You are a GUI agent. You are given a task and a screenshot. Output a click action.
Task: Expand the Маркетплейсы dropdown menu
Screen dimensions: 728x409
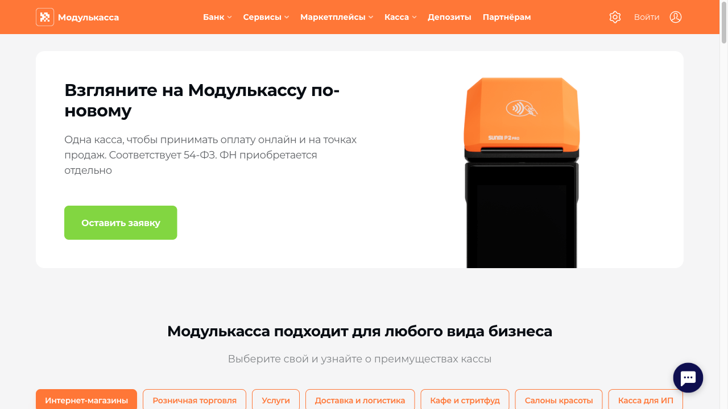point(337,17)
